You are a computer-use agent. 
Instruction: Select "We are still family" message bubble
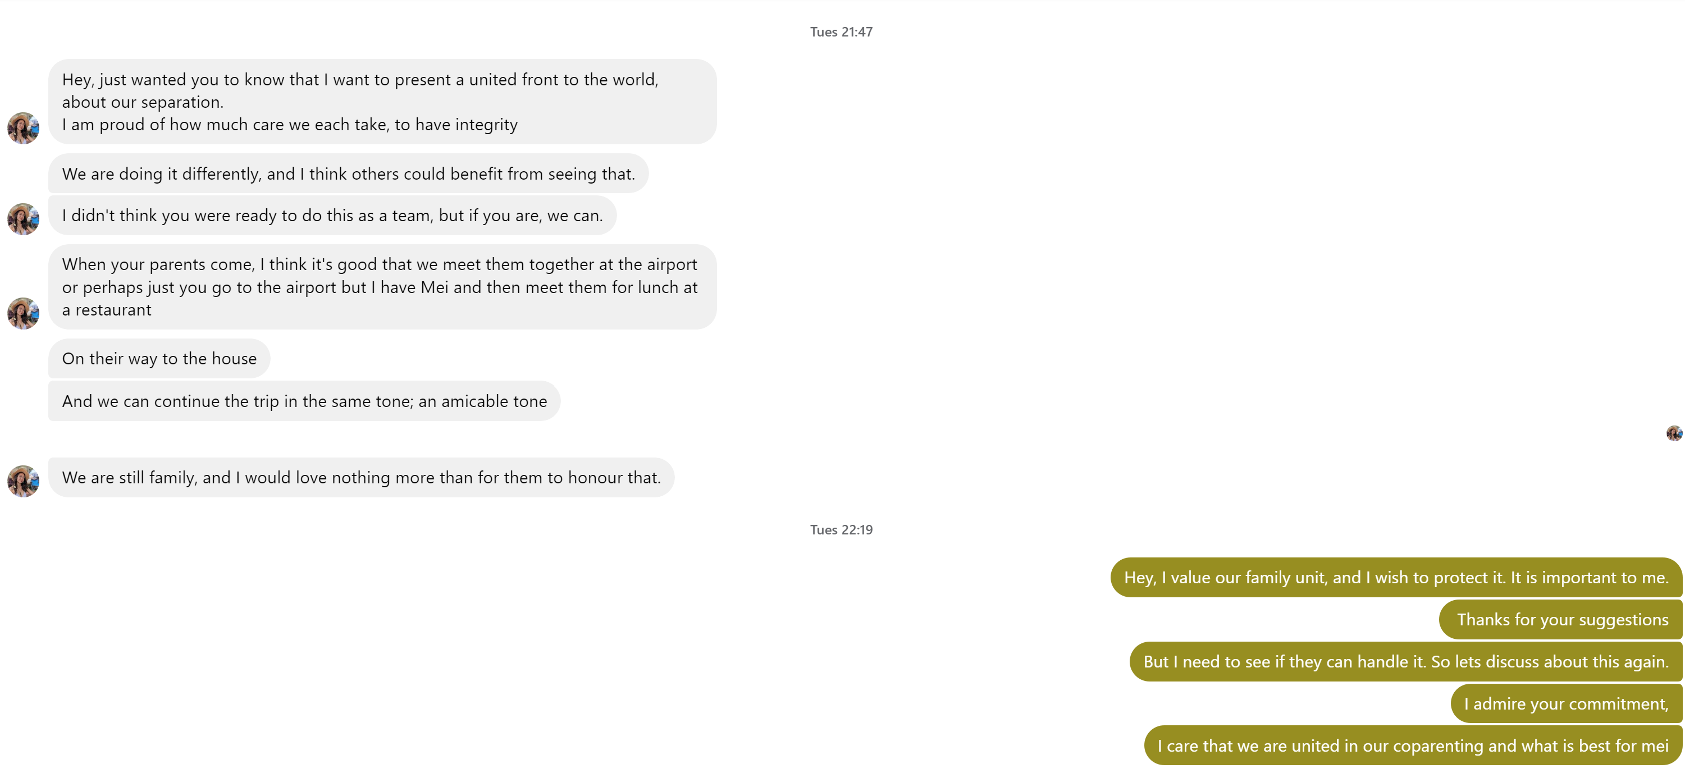pos(361,478)
